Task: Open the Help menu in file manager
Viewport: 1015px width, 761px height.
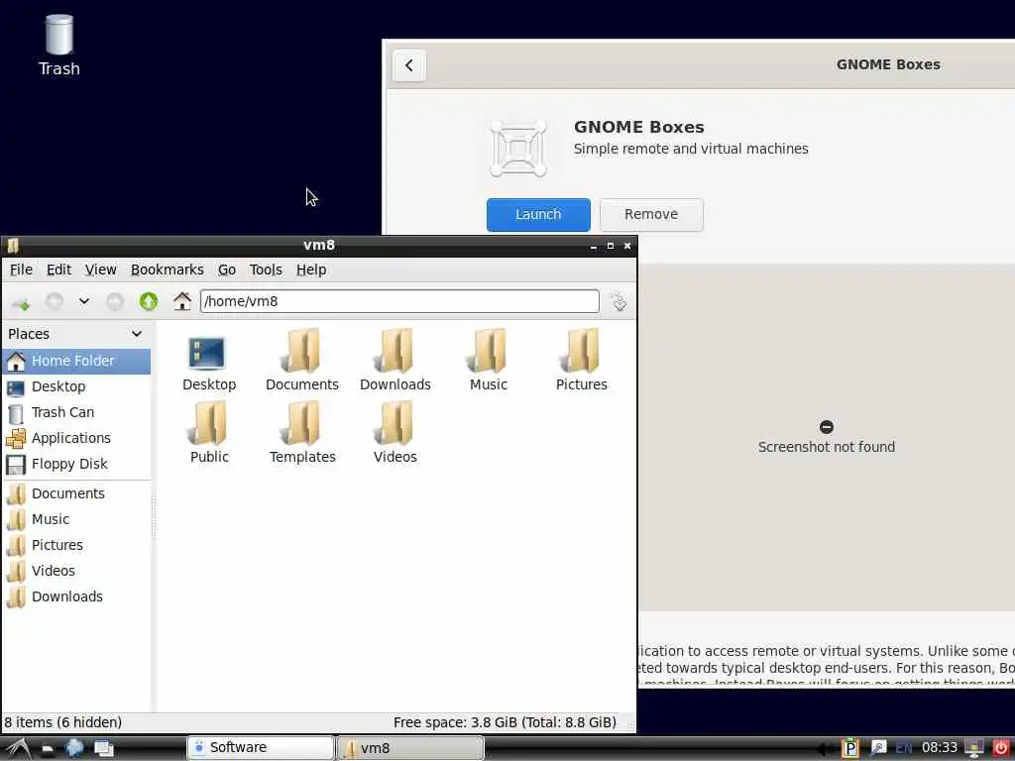Action: [311, 270]
